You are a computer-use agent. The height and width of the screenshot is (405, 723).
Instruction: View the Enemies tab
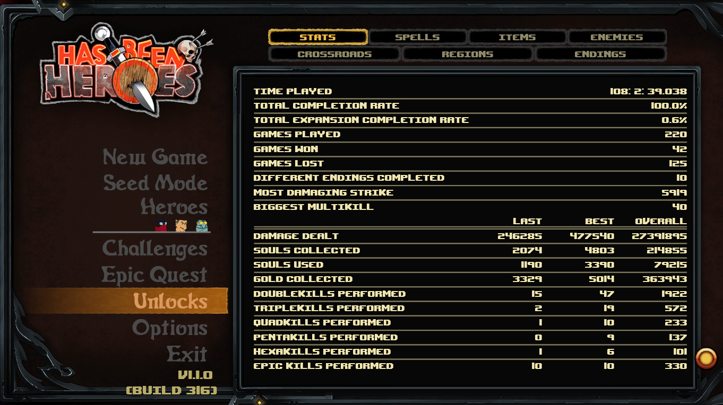[617, 37]
